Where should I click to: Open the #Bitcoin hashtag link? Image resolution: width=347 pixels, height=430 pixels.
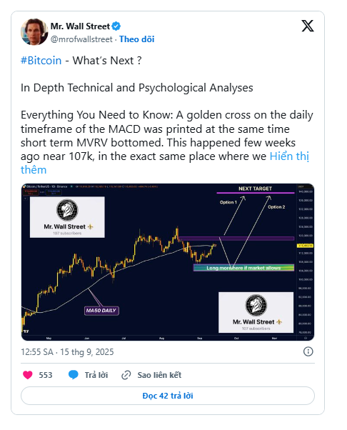tap(41, 60)
